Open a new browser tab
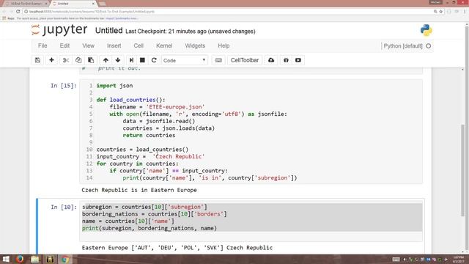This screenshot has width=469, height=264. pyautogui.click(x=102, y=4)
